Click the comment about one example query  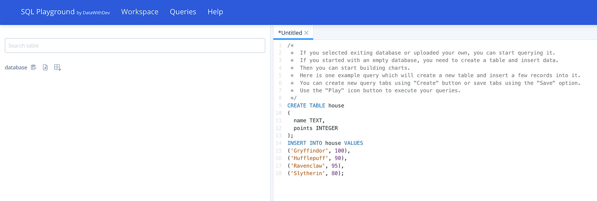click(435, 75)
